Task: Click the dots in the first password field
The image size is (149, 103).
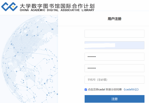Action: pos(92,57)
